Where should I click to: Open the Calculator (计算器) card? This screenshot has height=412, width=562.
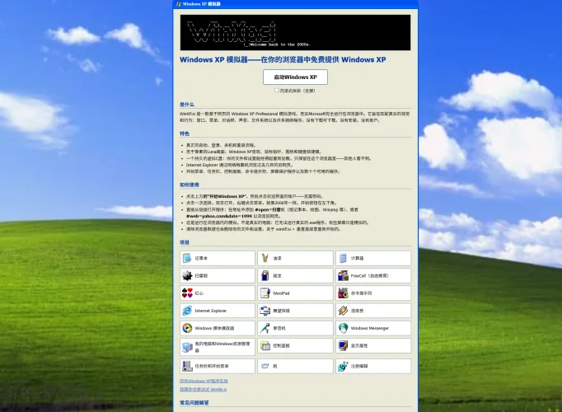[373, 258]
